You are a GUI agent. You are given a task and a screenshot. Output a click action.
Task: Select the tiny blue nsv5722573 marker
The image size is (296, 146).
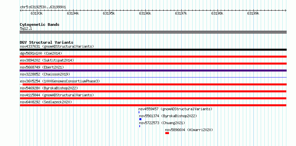pos(140,126)
